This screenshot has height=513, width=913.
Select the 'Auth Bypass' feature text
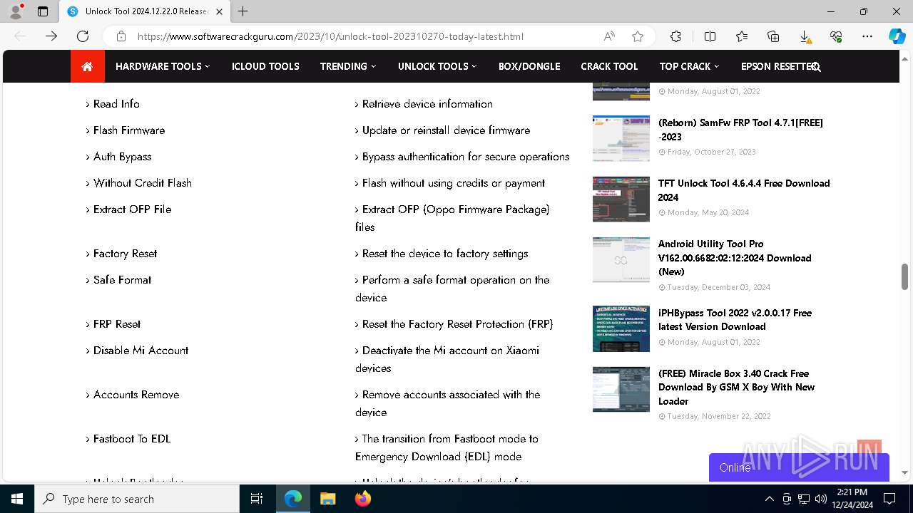coord(122,157)
